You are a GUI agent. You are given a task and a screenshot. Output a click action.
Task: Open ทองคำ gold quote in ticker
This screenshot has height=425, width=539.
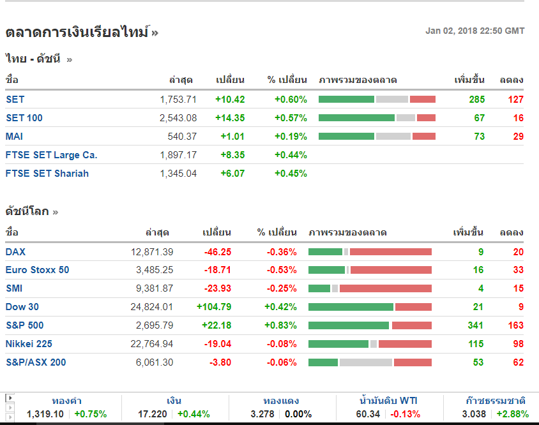(66, 401)
